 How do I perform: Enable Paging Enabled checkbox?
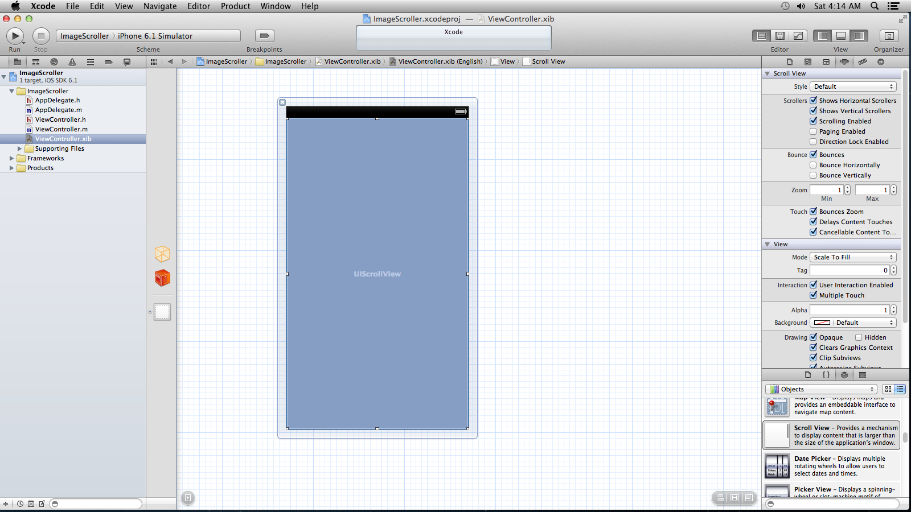[x=814, y=131]
